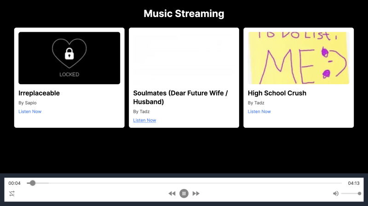Image resolution: width=368 pixels, height=206 pixels.
Task: Toggle the shuffle/loop icon in the player
Action: (x=12, y=194)
